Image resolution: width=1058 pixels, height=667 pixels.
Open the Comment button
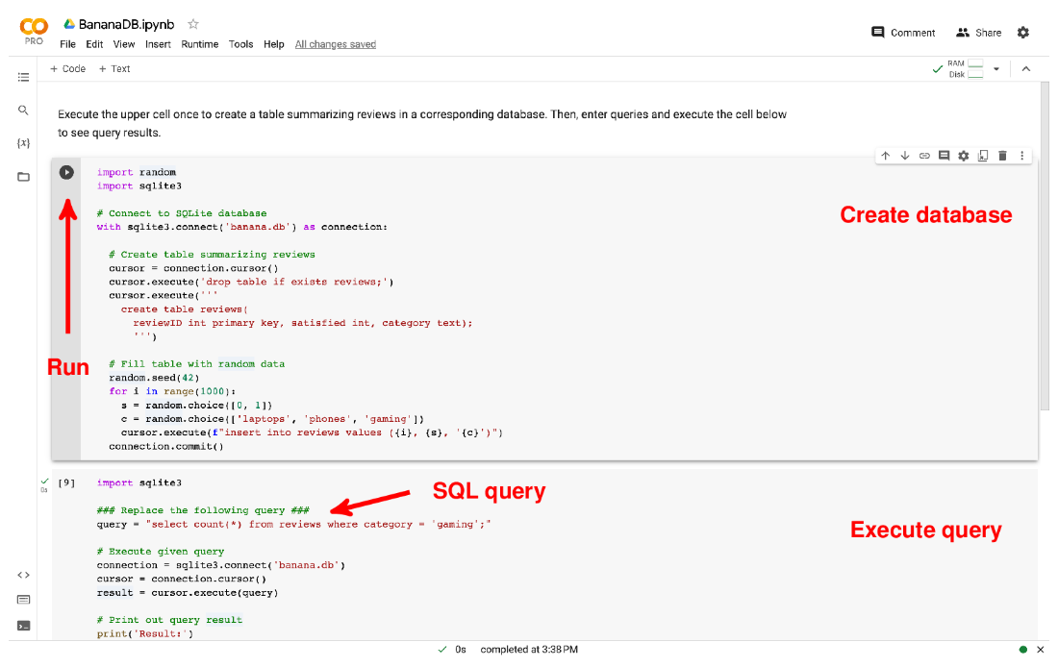click(903, 33)
